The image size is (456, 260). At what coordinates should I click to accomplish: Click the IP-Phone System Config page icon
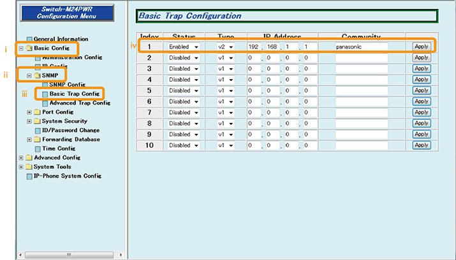[x=29, y=176]
